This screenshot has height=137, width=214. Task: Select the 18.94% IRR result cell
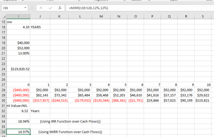coord(18,121)
